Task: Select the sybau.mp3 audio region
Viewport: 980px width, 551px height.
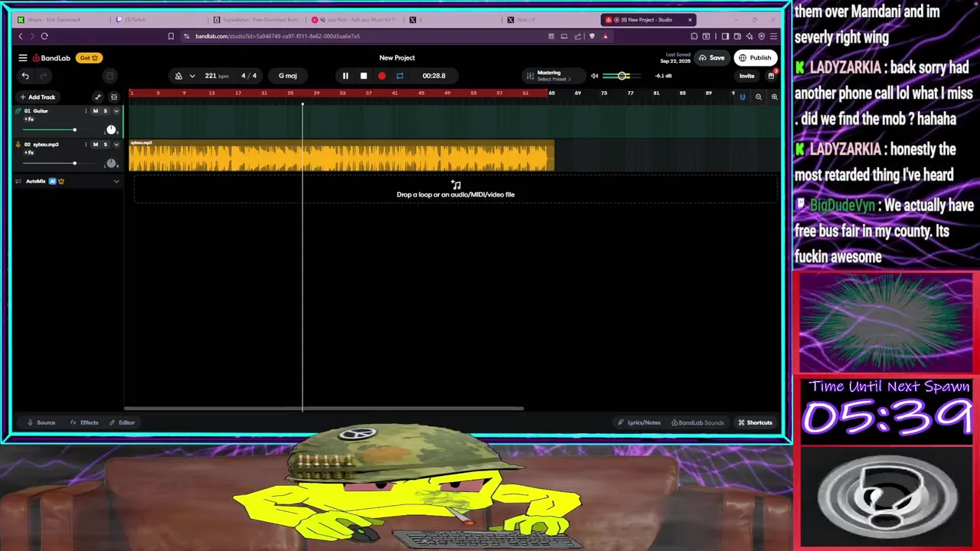Action: click(341, 156)
